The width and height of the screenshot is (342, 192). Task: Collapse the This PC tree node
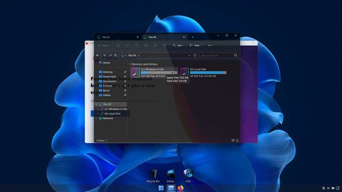pyautogui.click(x=96, y=105)
